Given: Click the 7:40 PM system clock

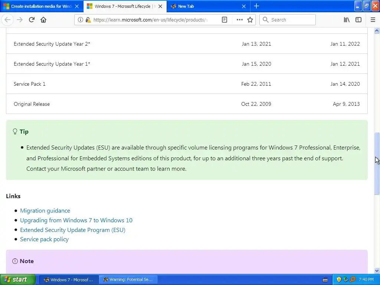Looking at the screenshot, I should coord(366,280).
